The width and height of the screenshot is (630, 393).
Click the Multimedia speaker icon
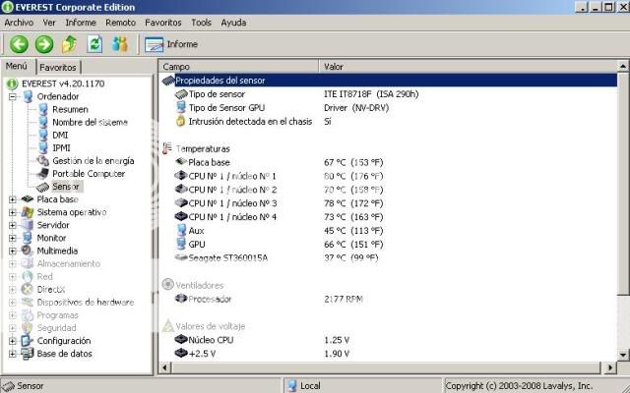click(x=28, y=251)
